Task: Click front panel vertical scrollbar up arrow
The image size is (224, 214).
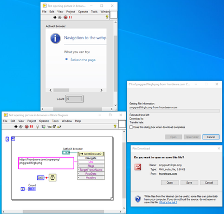Action: (116, 22)
